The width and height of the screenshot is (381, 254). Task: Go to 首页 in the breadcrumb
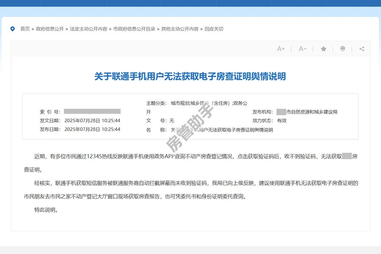click(25, 29)
